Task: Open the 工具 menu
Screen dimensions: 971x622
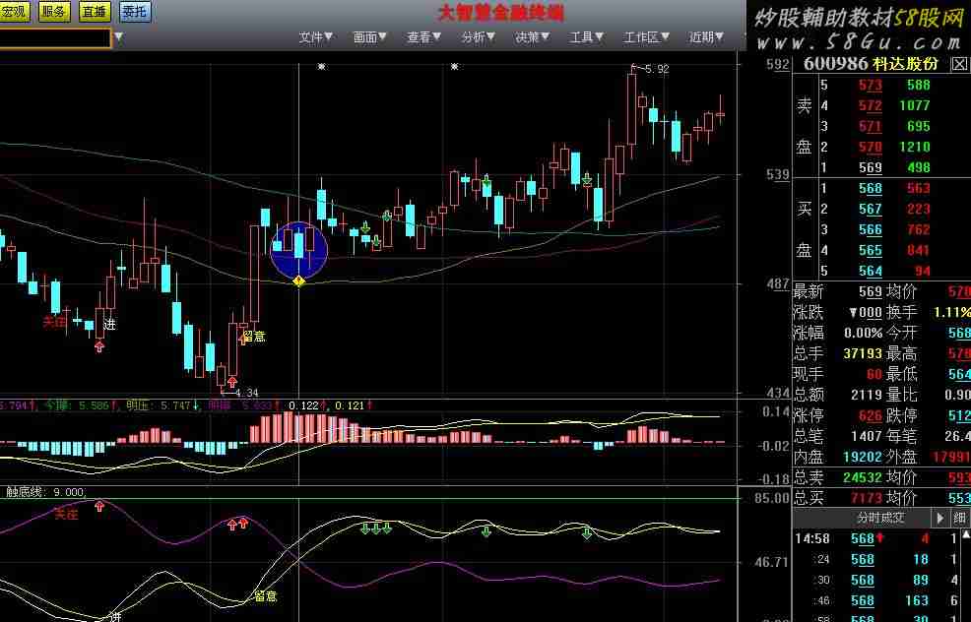Action: pos(586,37)
